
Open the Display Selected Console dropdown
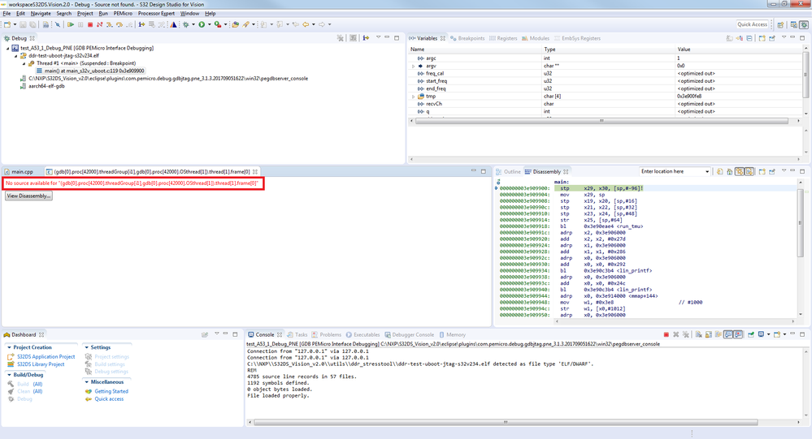pyautogui.click(x=768, y=334)
